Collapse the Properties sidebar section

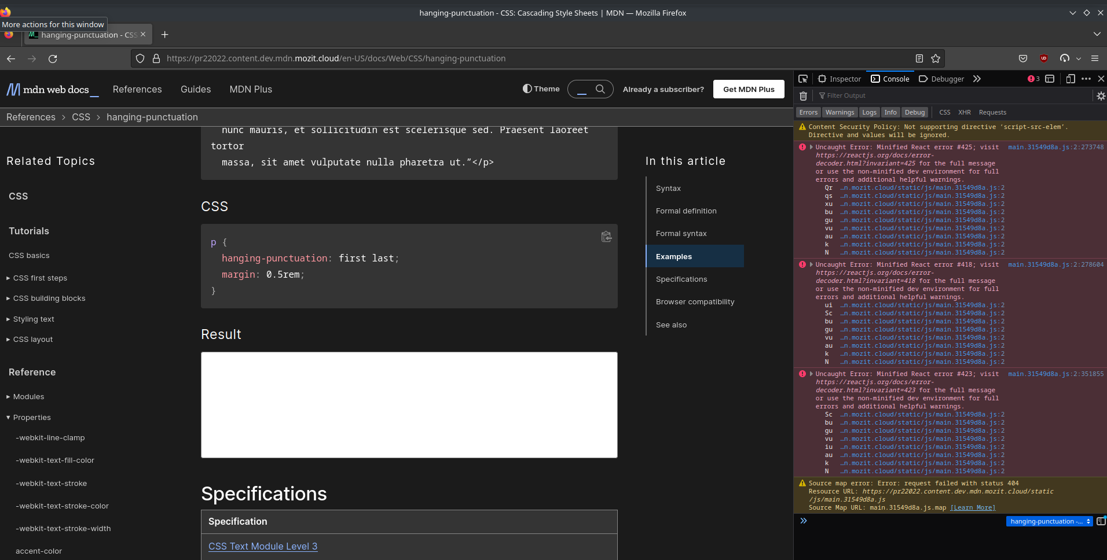tap(29, 418)
